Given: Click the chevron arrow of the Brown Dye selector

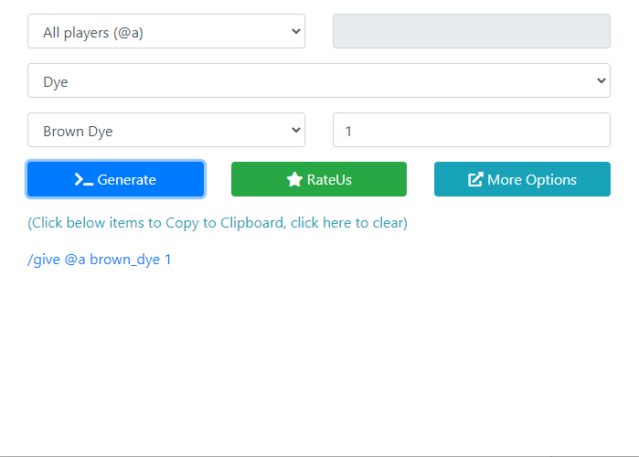Looking at the screenshot, I should tap(295, 131).
